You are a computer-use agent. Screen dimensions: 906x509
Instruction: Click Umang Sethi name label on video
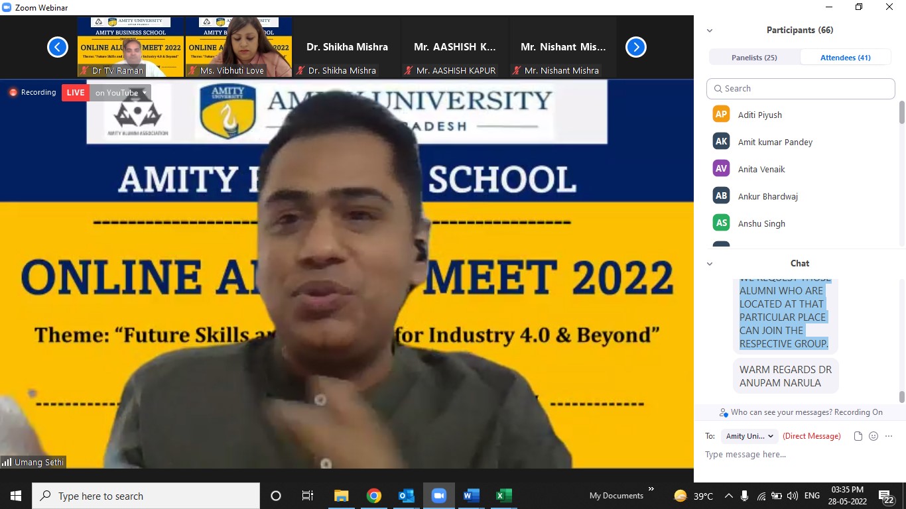pos(39,462)
